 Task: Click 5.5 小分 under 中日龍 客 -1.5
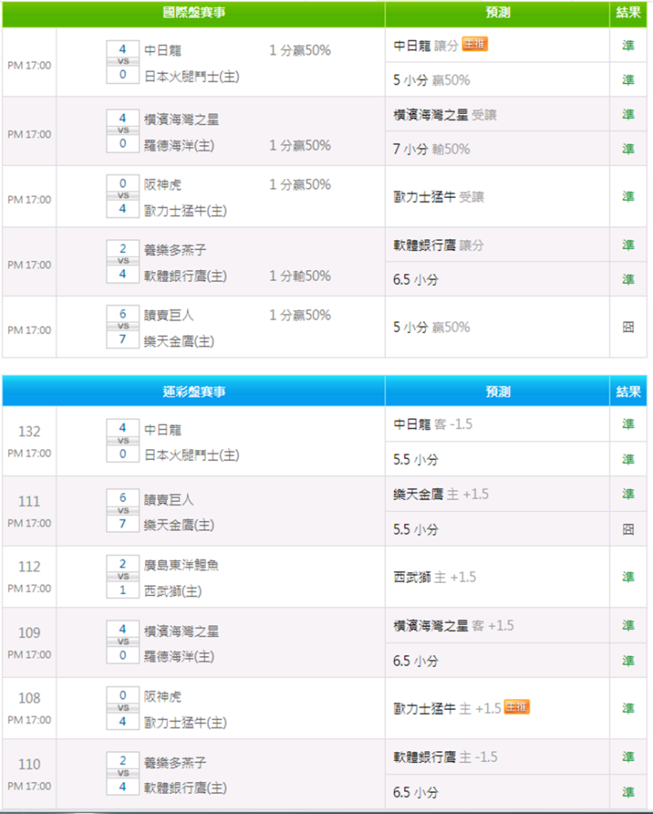click(x=416, y=459)
